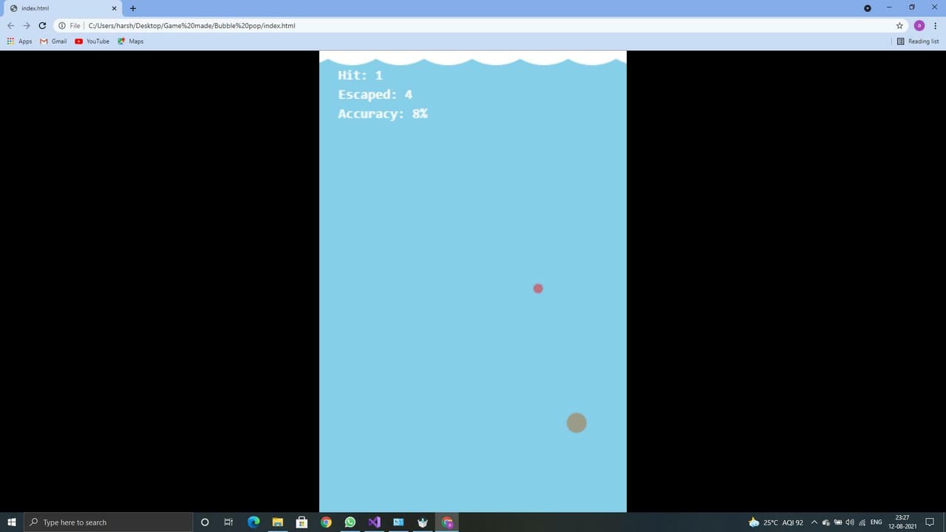Open the active Chrome window taskbar icon

[447, 522]
